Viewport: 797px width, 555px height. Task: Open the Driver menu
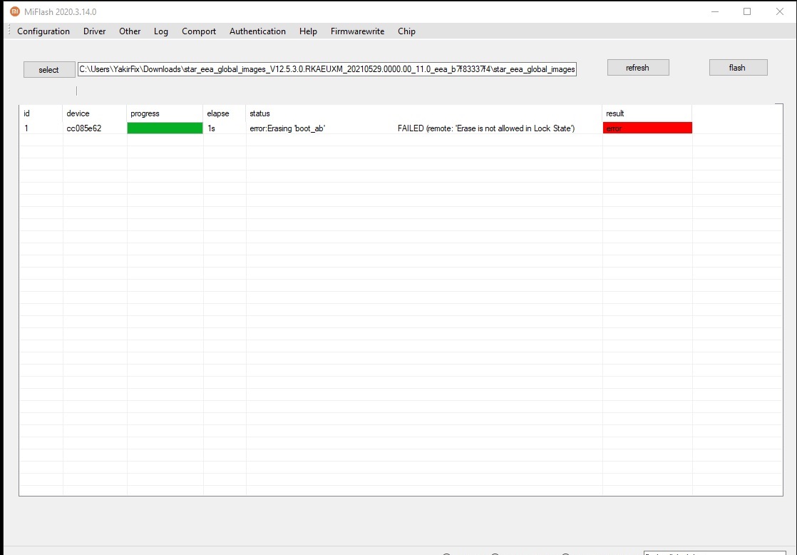tap(95, 31)
